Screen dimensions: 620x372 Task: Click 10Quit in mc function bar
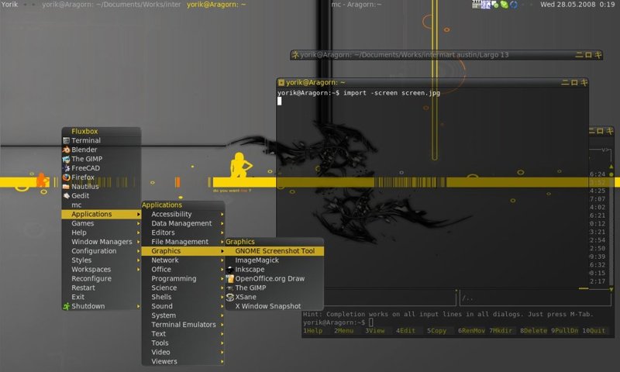pos(594,330)
